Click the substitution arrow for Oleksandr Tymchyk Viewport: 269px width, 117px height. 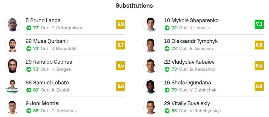pyautogui.click(x=167, y=49)
